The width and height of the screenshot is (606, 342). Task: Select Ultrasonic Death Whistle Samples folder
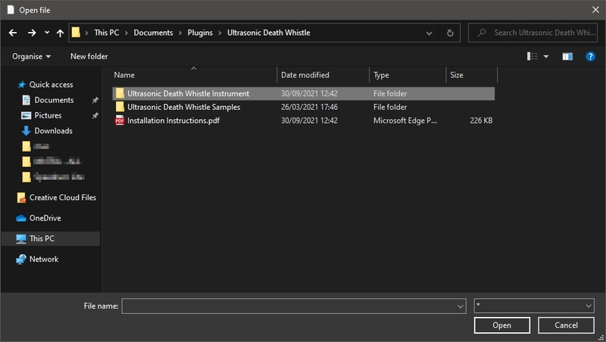click(183, 107)
